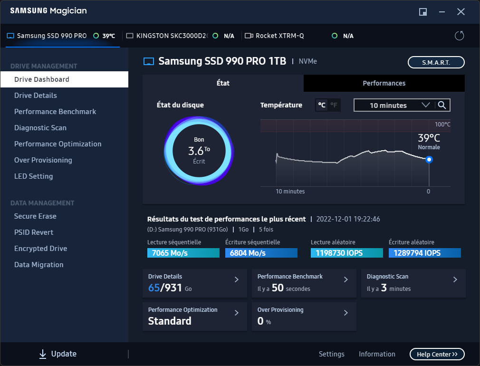Select the Rocket XTRM-Q drive tab
The height and width of the screenshot is (366, 480).
click(x=300, y=36)
